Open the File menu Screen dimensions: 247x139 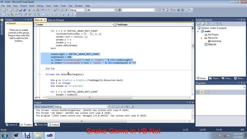pos(3,6)
